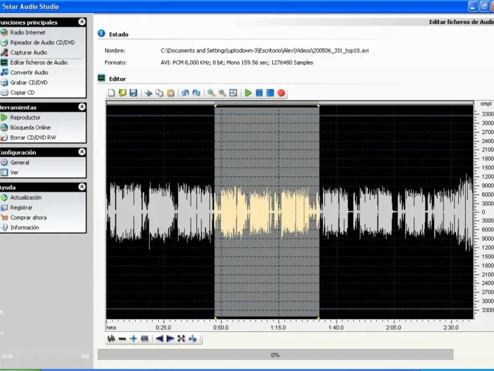The image size is (494, 371).
Task: Open a file using the folder icon
Action: pyautogui.click(x=122, y=93)
